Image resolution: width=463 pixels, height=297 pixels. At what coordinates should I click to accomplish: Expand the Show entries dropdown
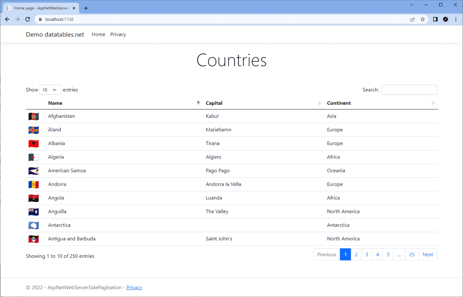50,90
